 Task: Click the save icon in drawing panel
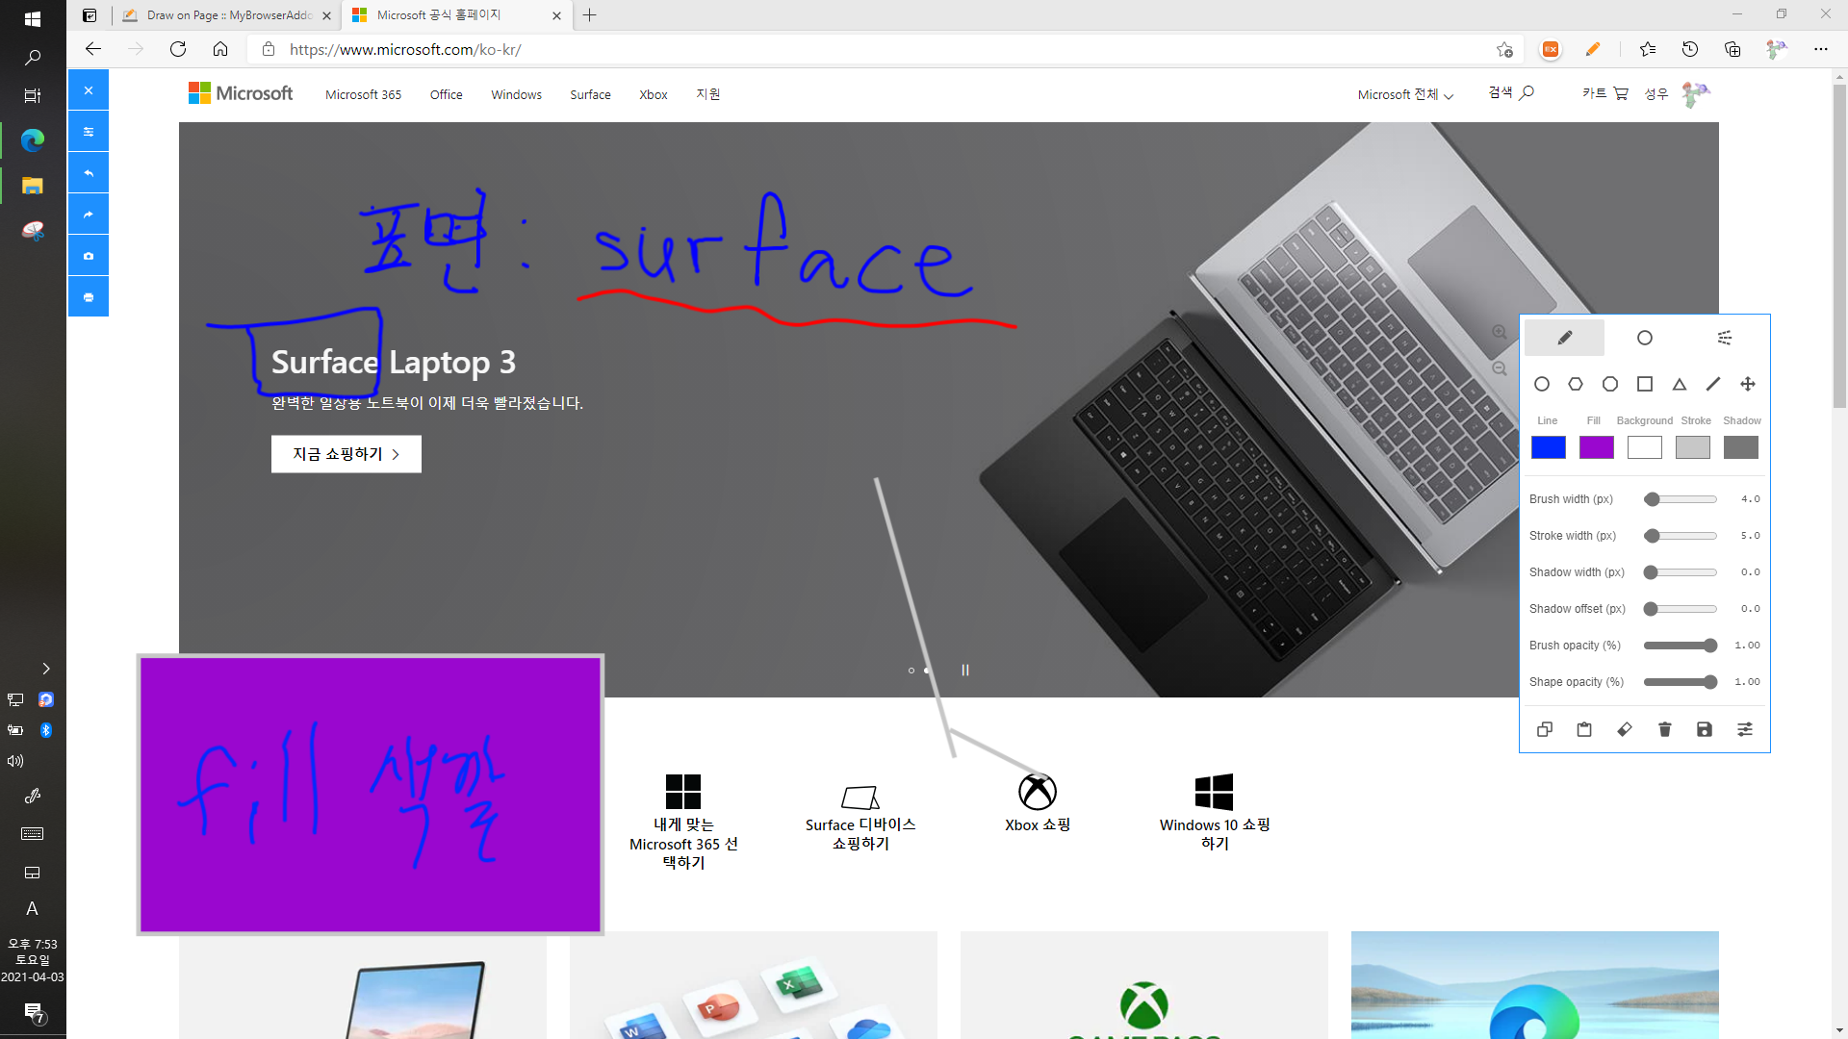(1705, 729)
